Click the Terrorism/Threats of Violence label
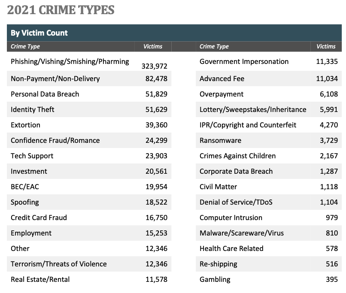The width and height of the screenshot is (346, 293). [x=58, y=264]
